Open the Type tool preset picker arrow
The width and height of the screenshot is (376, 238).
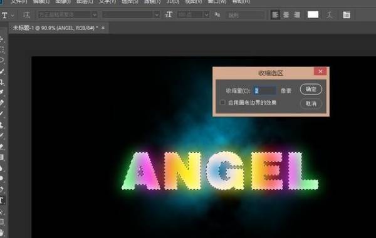[x=13, y=15]
